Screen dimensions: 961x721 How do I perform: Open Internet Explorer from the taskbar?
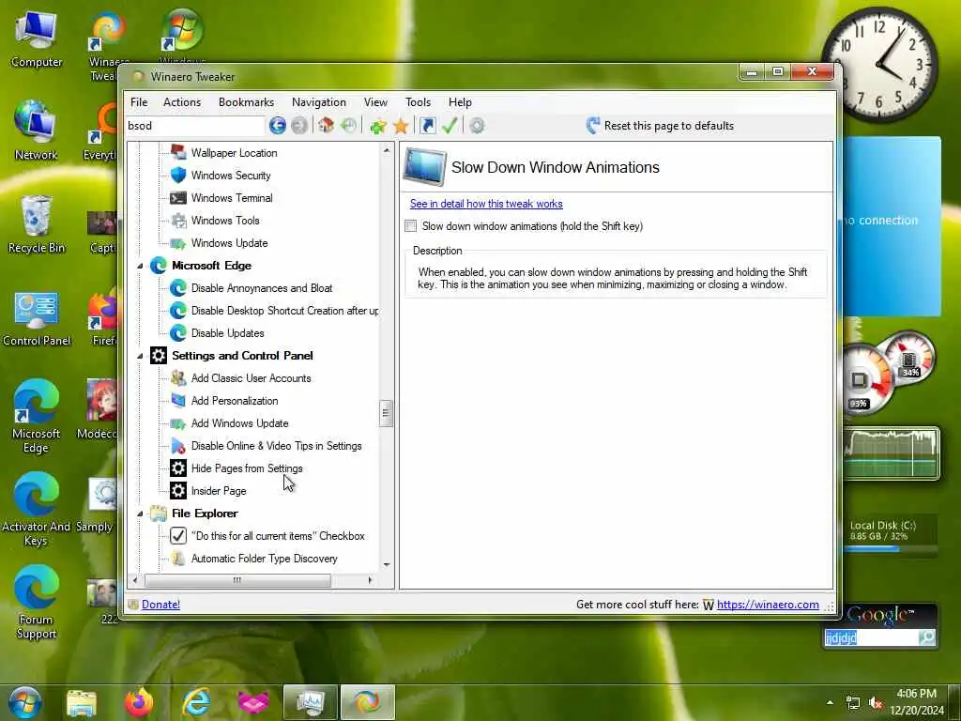click(196, 702)
